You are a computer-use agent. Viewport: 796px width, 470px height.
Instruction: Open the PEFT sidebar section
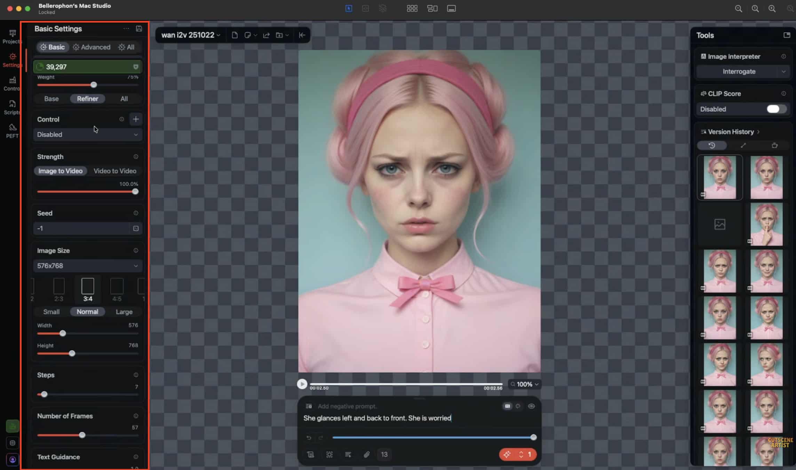pos(12,131)
